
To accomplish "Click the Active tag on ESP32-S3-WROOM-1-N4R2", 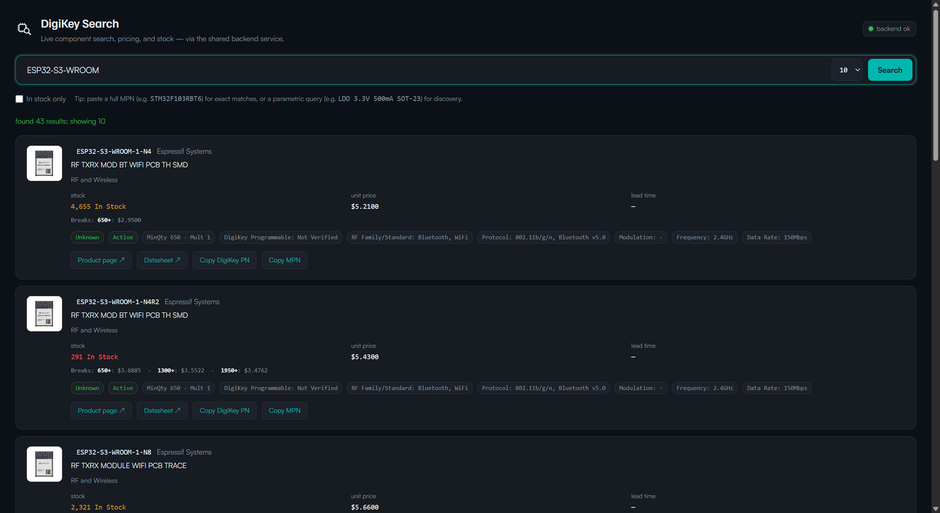I will click(x=123, y=388).
